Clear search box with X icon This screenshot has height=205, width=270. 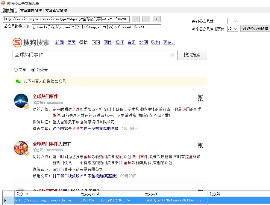[172, 55]
